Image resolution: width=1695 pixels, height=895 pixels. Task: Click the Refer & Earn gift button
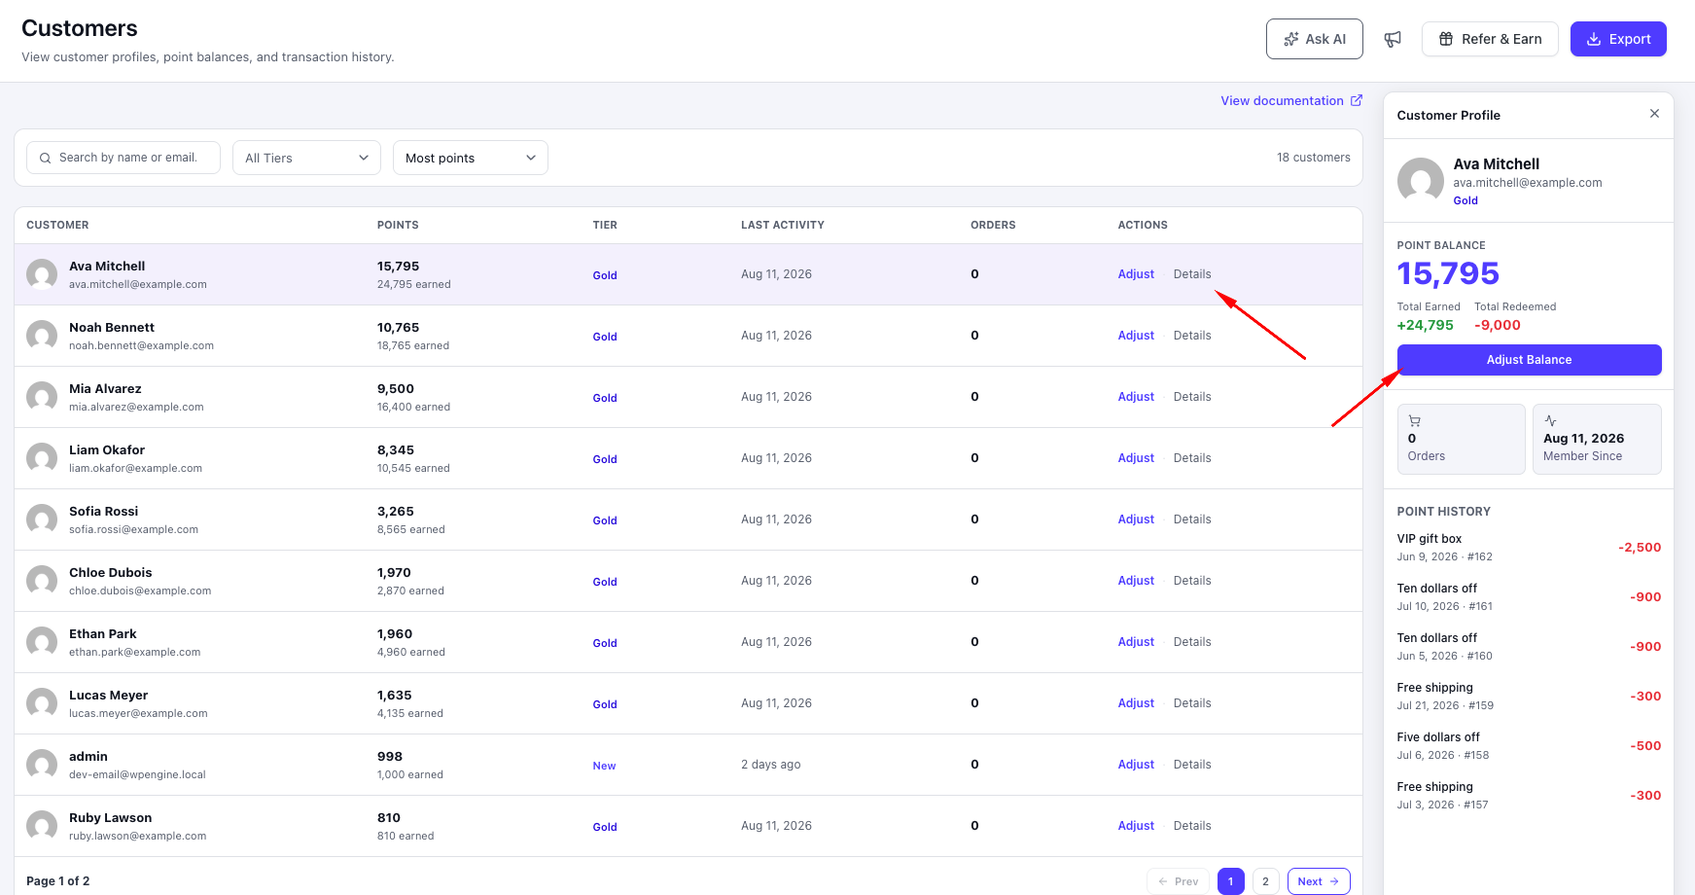point(1490,39)
